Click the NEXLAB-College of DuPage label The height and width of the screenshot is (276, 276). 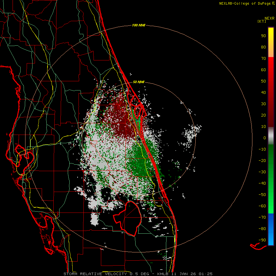click(245, 3)
